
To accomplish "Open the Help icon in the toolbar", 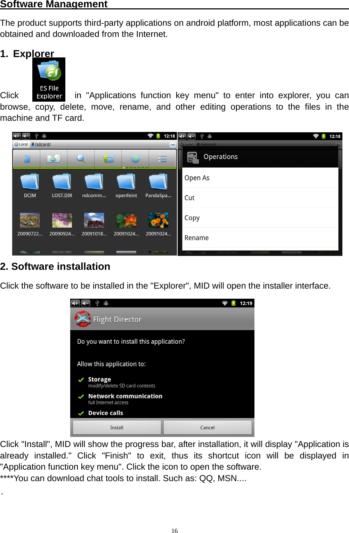I will (135, 159).
